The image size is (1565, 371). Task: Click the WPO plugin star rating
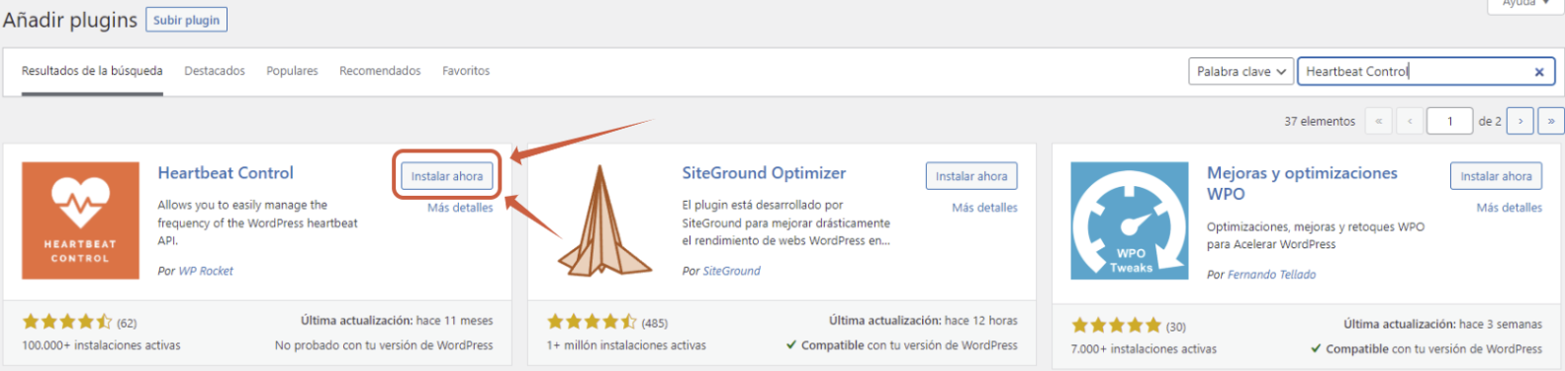pyautogui.click(x=1116, y=325)
